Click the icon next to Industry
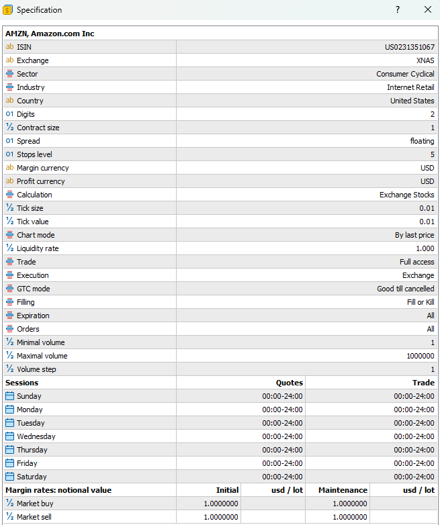The height and width of the screenshot is (525, 440). click(x=9, y=87)
